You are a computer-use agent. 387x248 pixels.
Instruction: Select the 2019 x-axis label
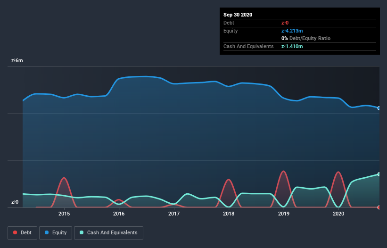pos(284,214)
